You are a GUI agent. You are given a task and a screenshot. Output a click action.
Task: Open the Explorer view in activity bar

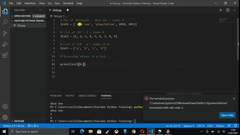5,12
